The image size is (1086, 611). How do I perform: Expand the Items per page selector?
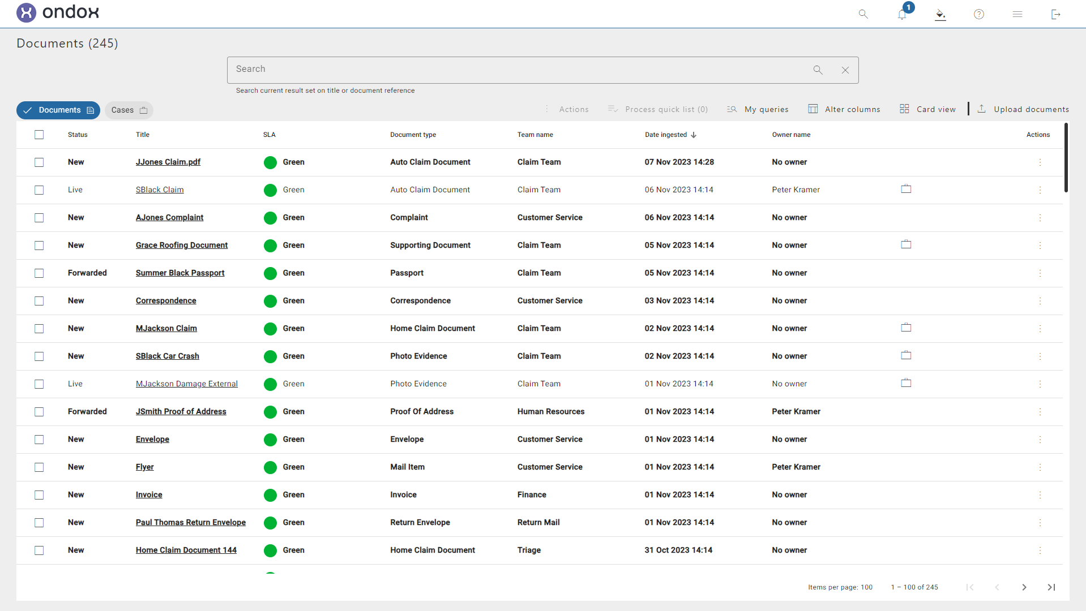(866, 587)
